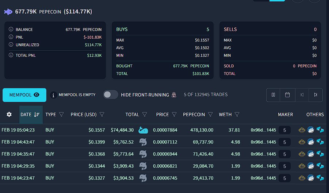Click the robot icon on the 04:29:35 row

[x=302, y=166]
